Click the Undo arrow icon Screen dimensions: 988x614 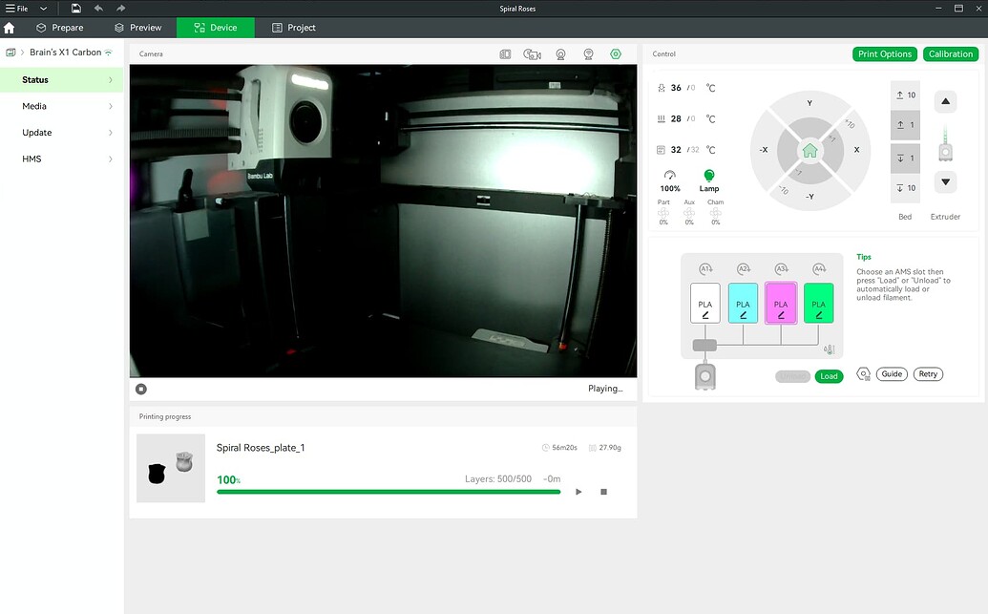click(x=99, y=9)
